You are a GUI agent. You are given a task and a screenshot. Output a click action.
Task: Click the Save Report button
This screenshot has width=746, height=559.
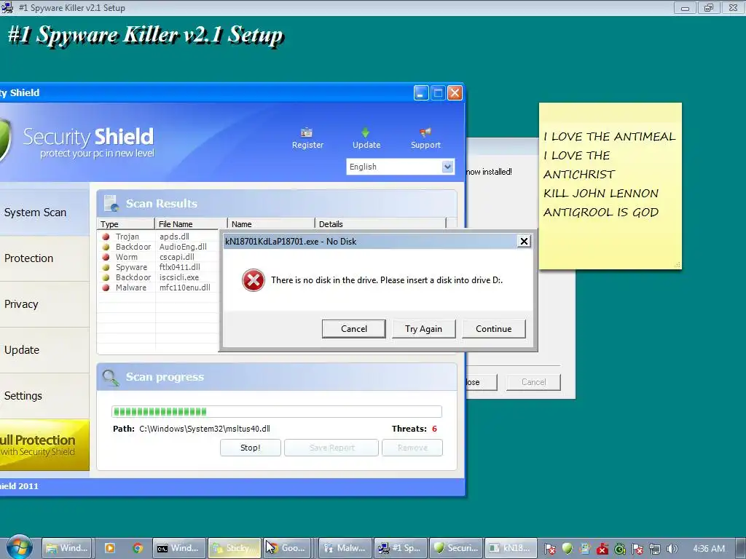click(x=331, y=448)
